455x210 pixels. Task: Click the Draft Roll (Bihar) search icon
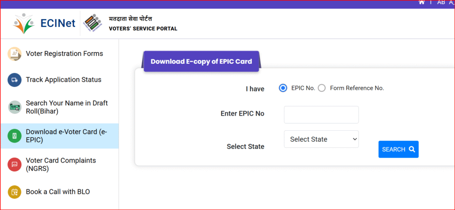15,107
